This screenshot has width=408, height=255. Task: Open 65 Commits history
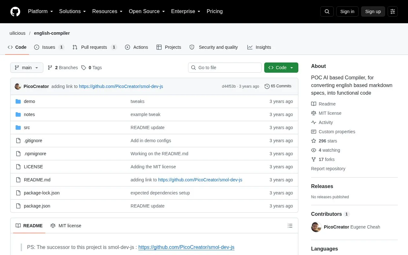pyautogui.click(x=278, y=86)
